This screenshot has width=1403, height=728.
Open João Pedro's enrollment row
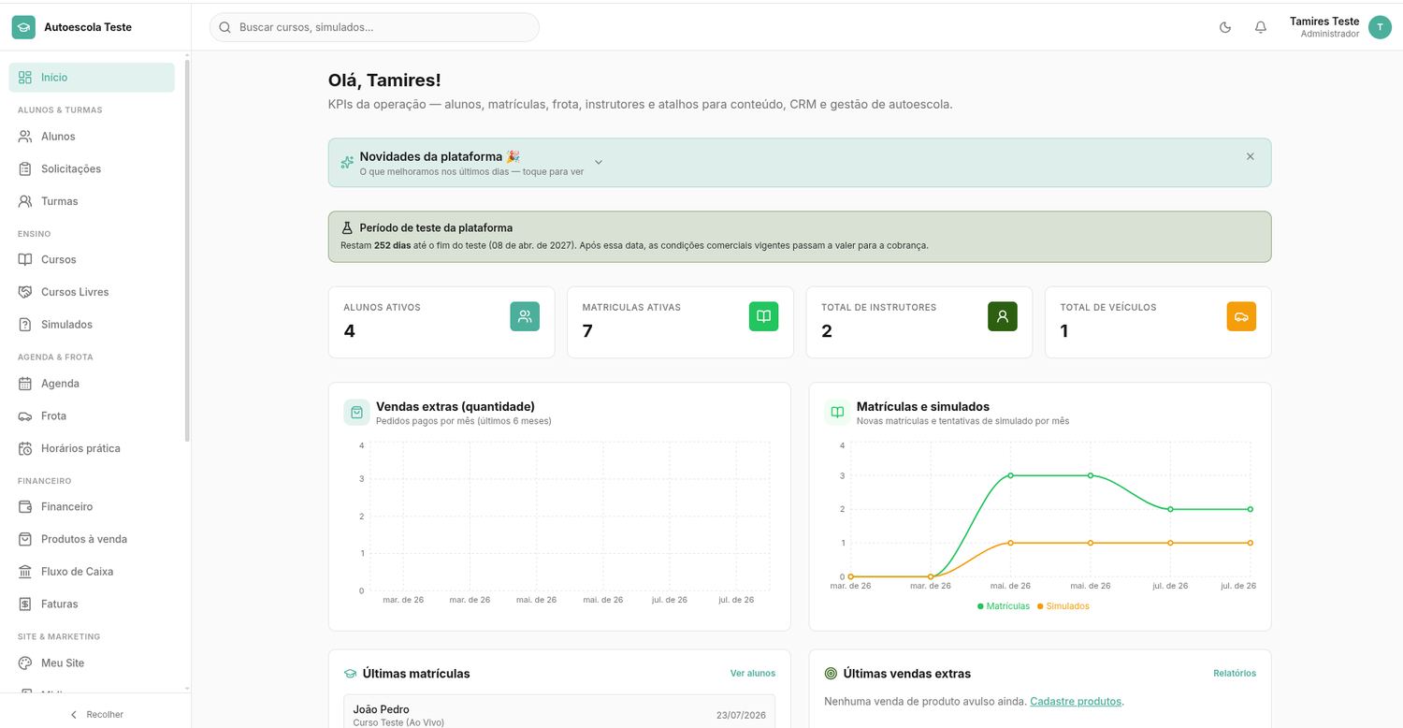559,711
